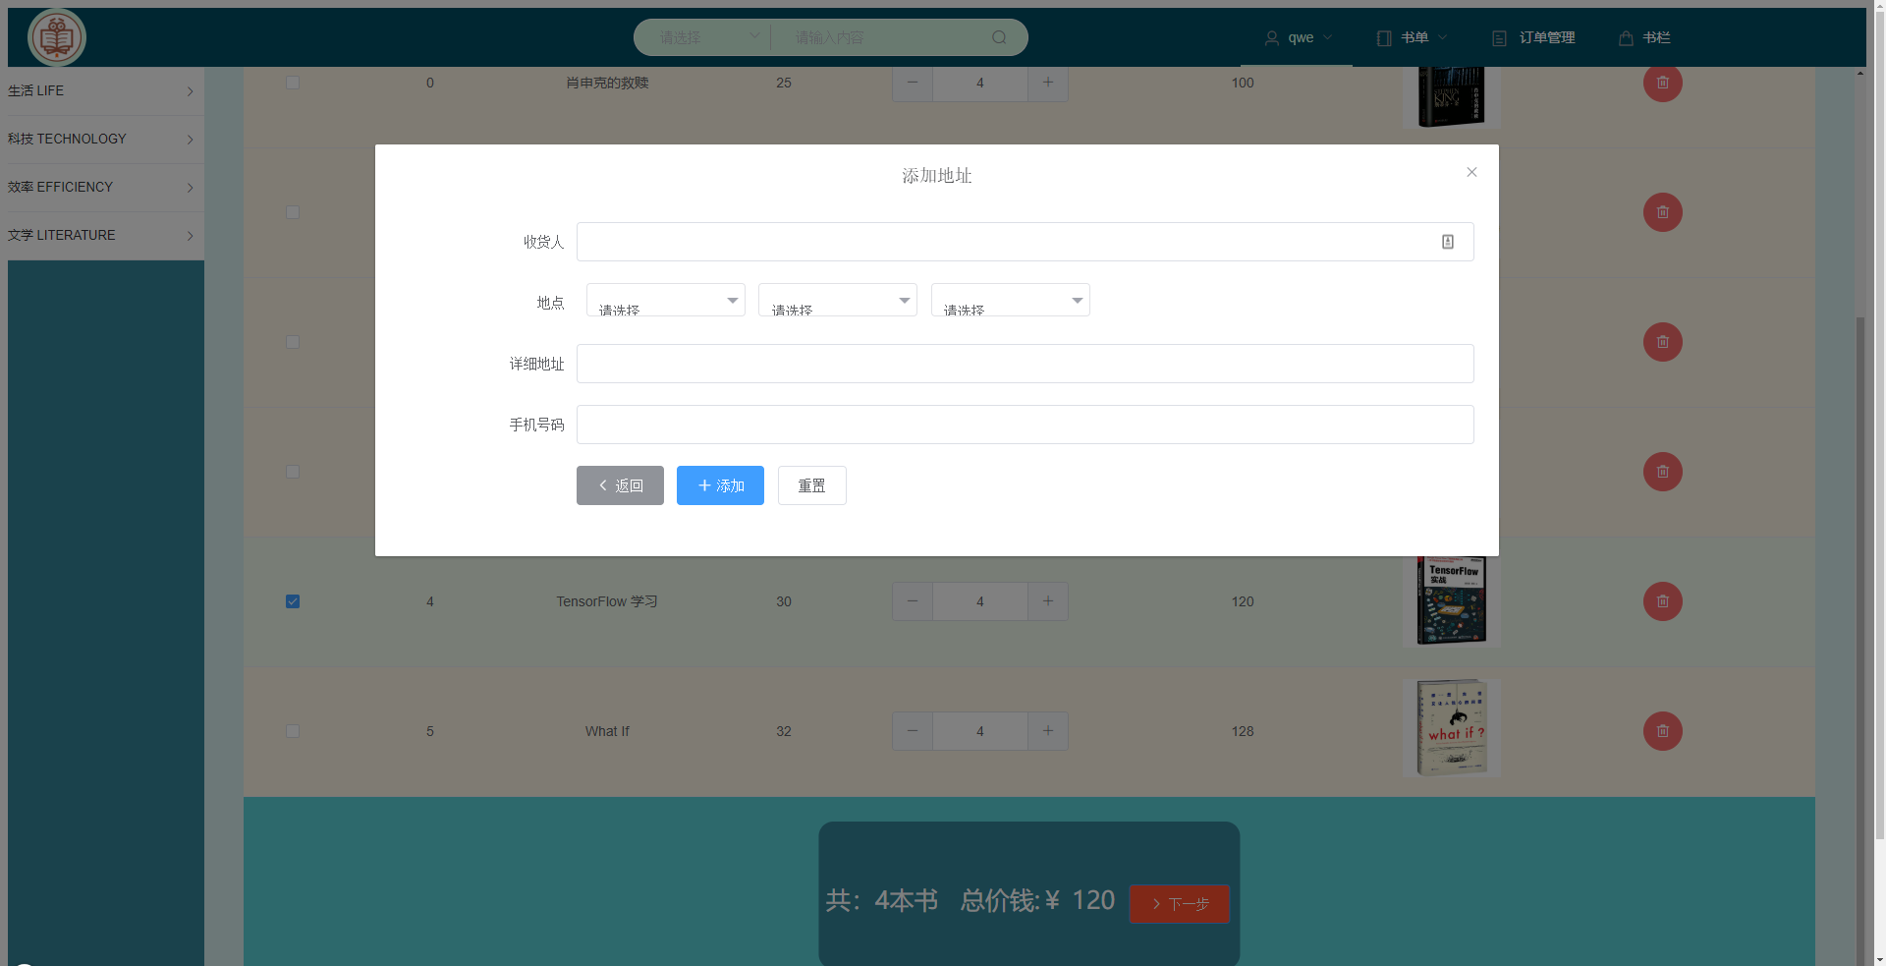This screenshot has width=1886, height=966.
Task: Click the 重置 reset button
Action: (x=812, y=485)
